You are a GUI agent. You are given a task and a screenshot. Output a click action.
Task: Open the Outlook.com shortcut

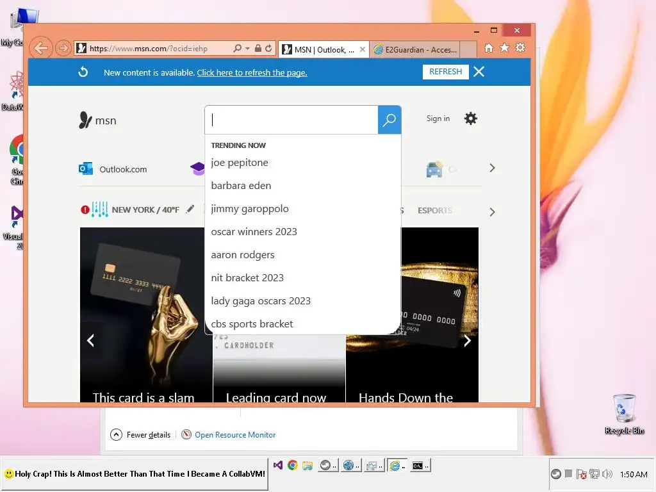click(113, 169)
